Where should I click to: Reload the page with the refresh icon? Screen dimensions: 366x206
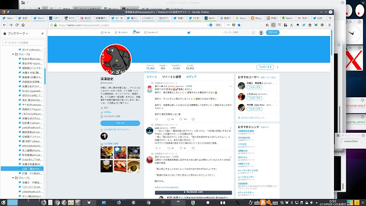point(17,25)
